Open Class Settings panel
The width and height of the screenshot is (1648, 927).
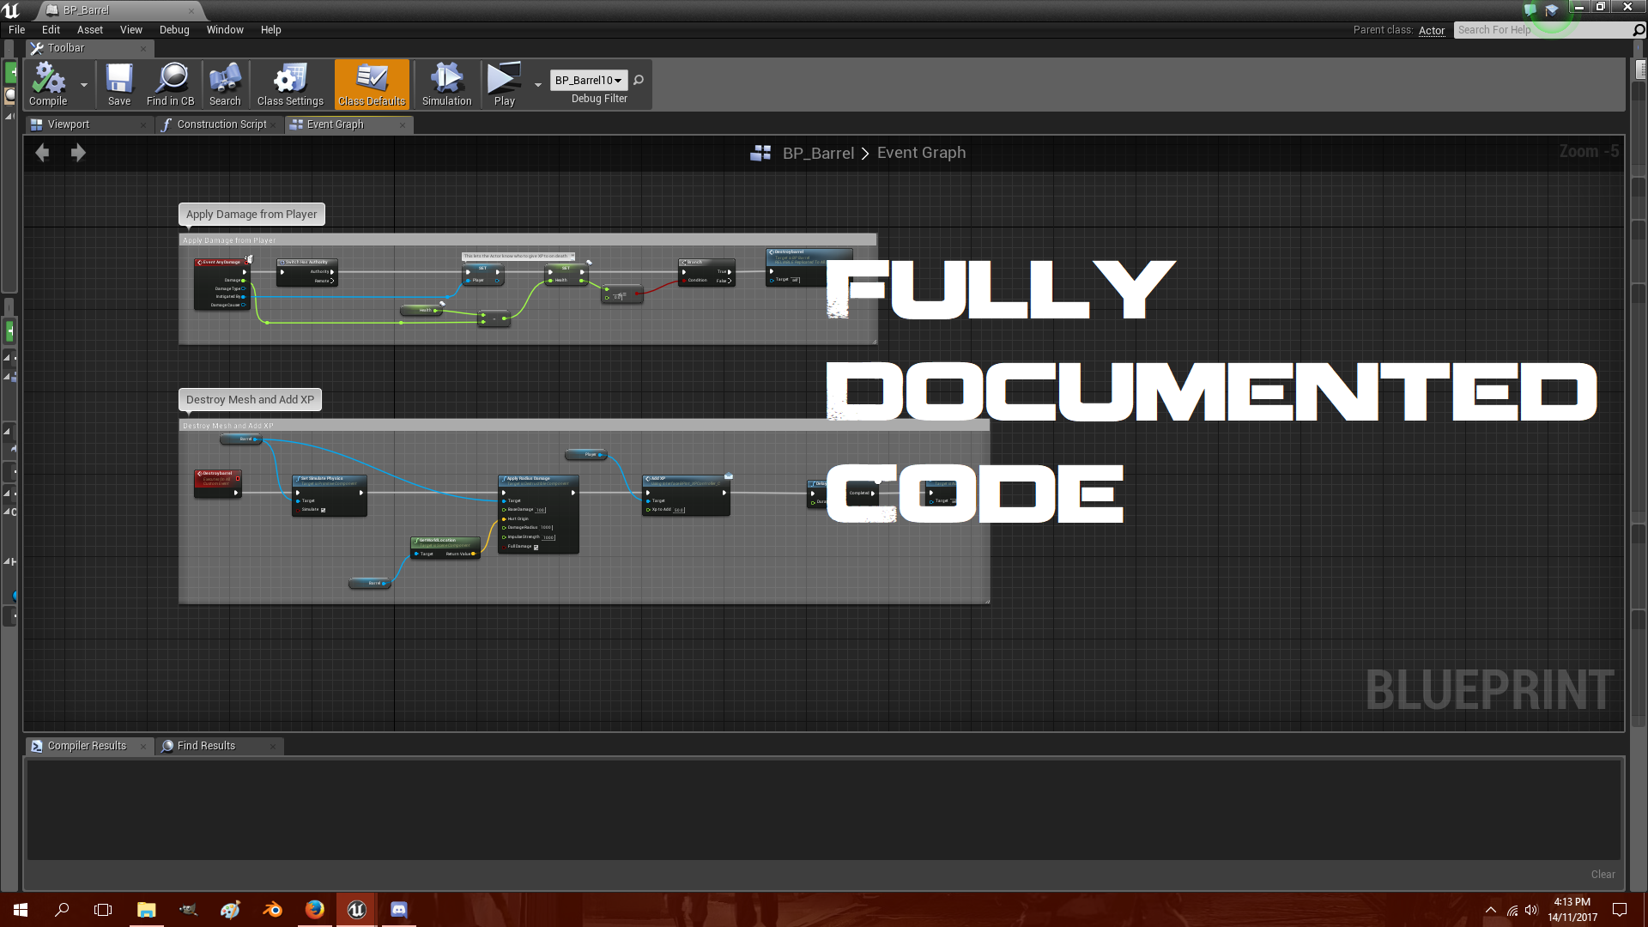pos(290,85)
